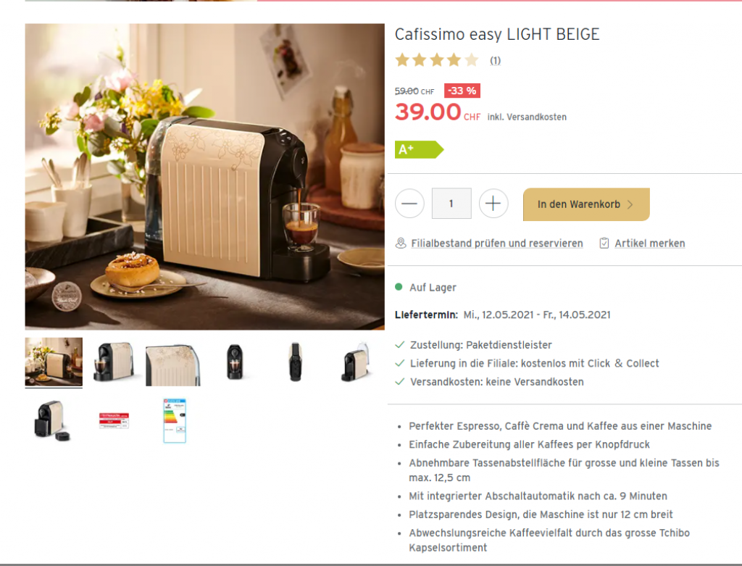742x566 pixels.
Task: Save item with Artikel merken link
Action: pyautogui.click(x=650, y=244)
